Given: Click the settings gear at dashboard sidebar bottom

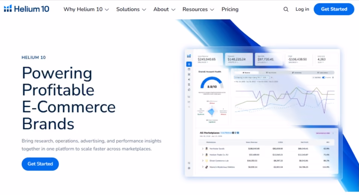Looking at the screenshot, I should (x=189, y=168).
